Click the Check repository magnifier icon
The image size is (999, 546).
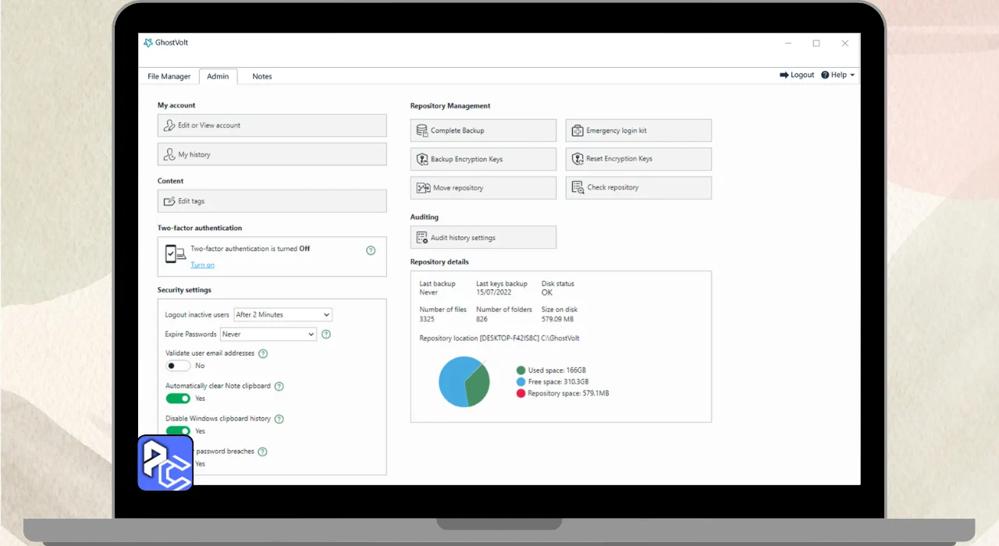click(x=578, y=187)
